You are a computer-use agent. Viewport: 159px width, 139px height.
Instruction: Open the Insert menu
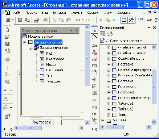[x=60, y=13]
